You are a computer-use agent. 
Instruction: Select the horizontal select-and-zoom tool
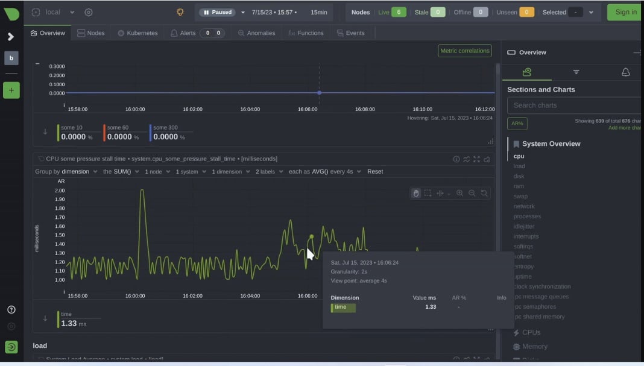coord(440,194)
